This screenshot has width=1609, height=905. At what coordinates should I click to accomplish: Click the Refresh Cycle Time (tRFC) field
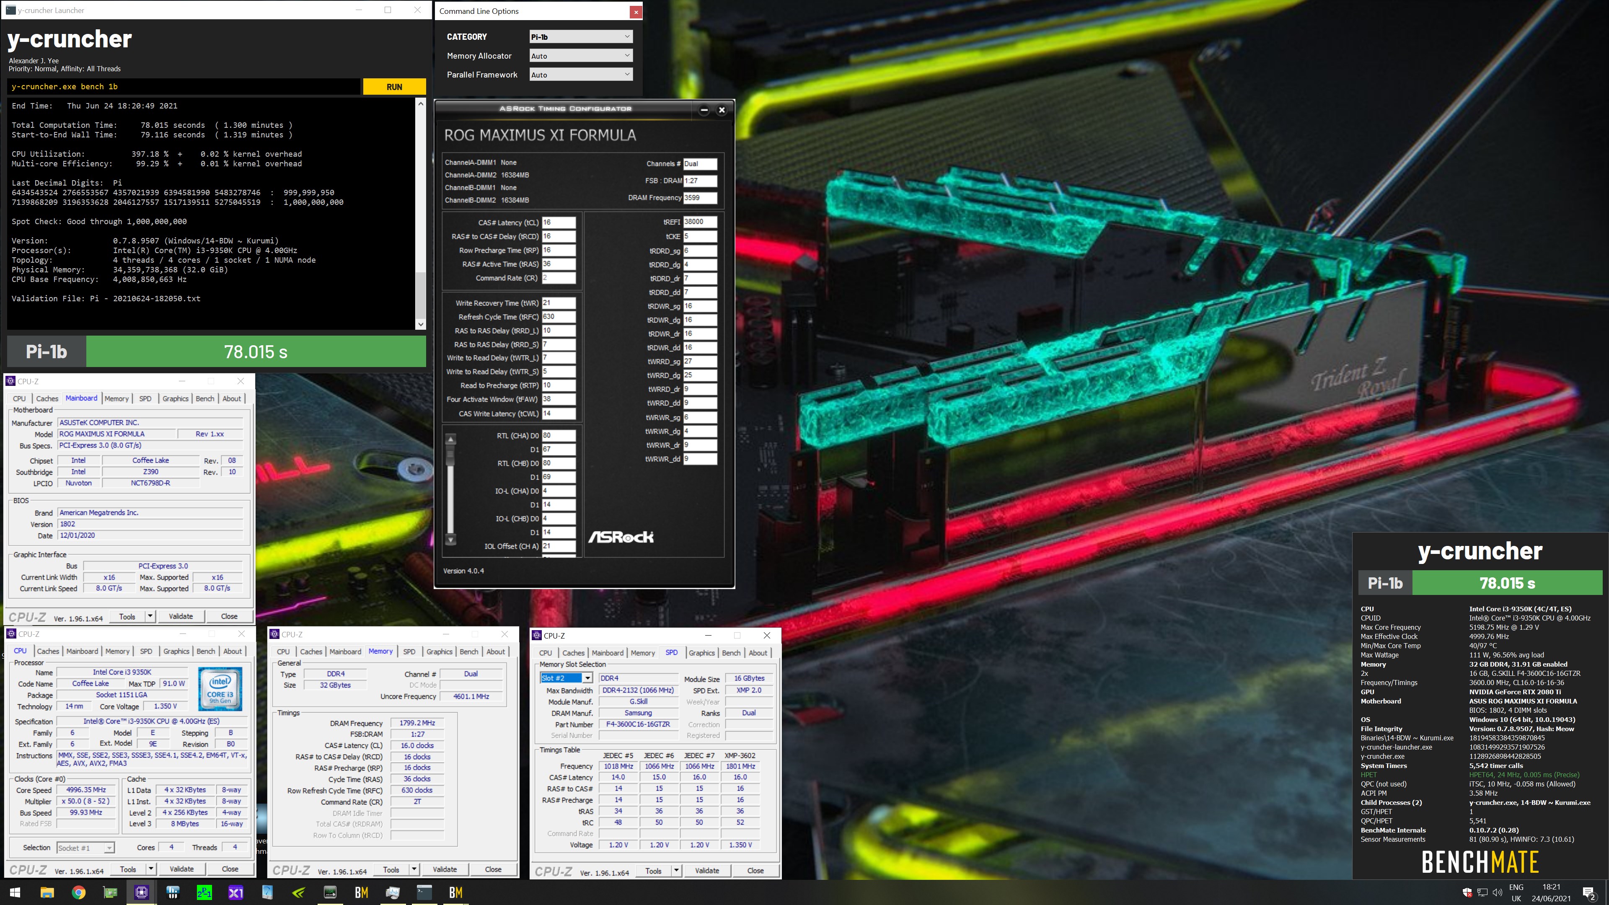[559, 317]
